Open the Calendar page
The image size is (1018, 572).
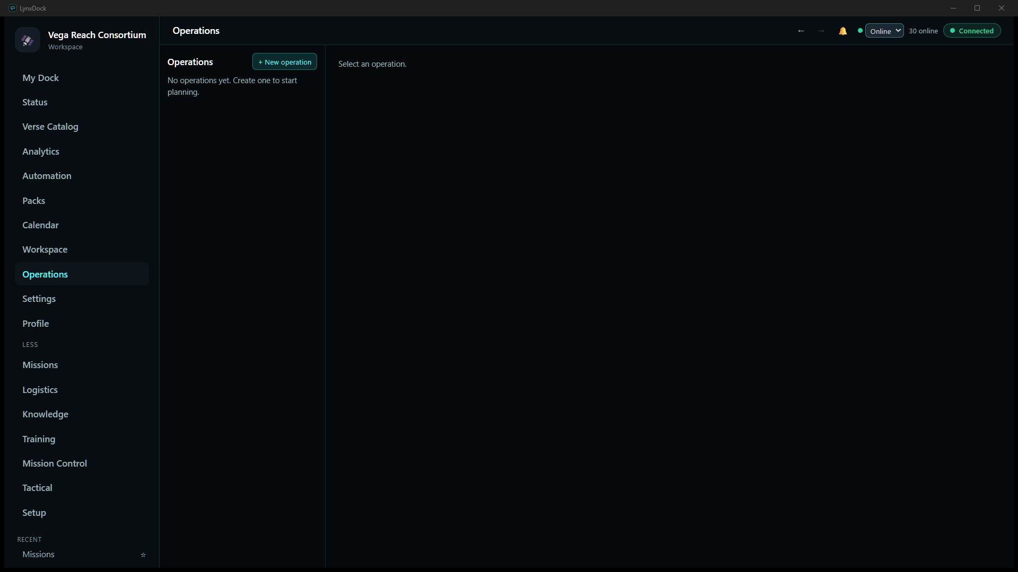(82, 225)
